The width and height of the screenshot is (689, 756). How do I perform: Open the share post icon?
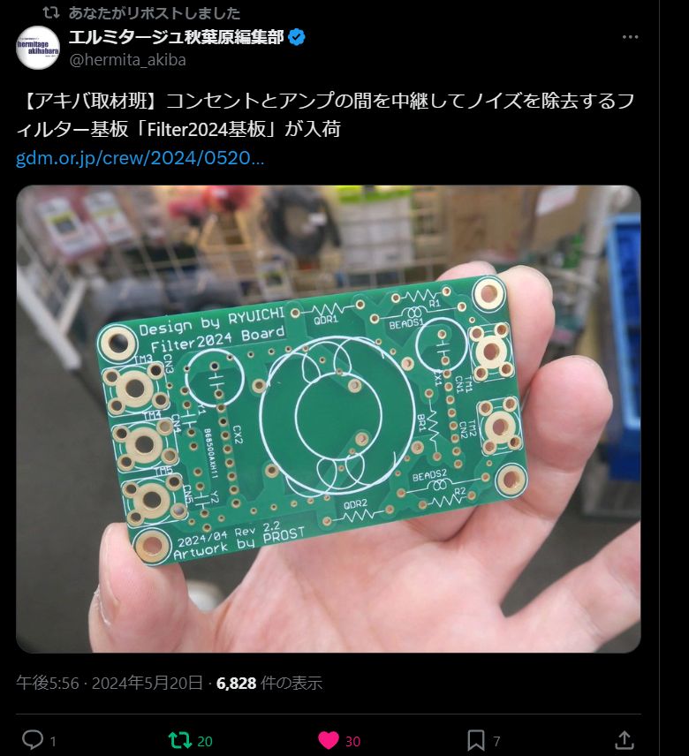pos(625,739)
